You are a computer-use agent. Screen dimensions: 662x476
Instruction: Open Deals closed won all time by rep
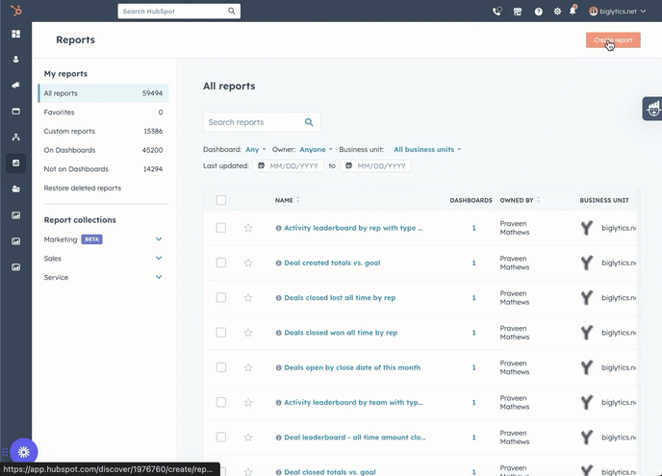pos(341,333)
